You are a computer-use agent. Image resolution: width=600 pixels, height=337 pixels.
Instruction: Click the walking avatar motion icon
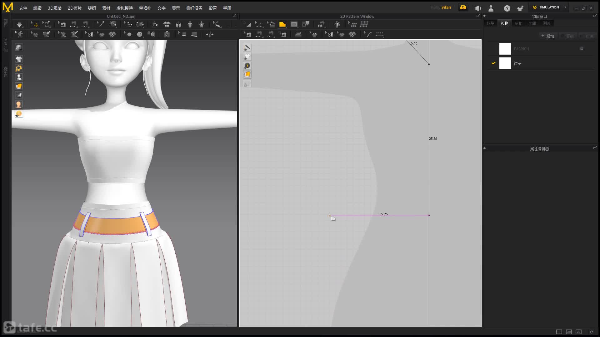(20, 34)
